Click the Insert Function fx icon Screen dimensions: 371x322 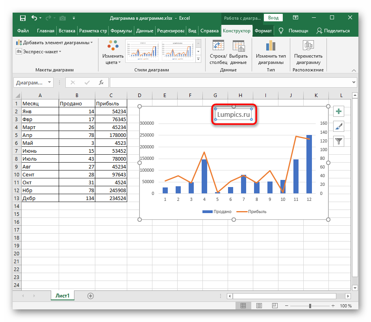[x=101, y=82]
